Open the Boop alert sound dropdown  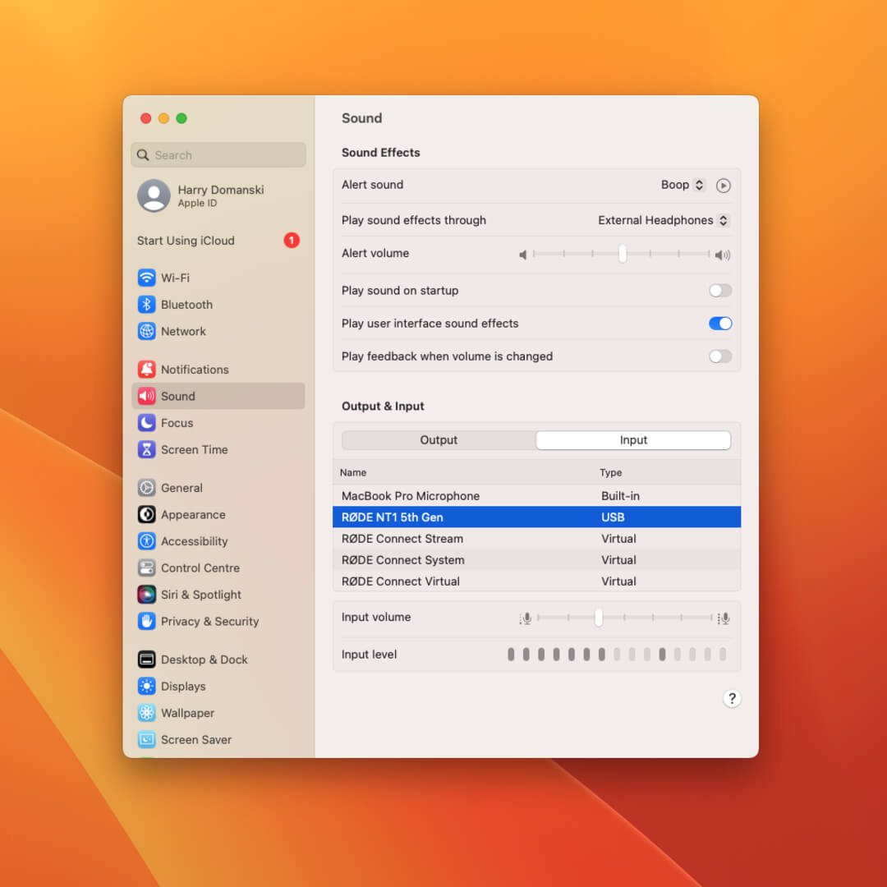tap(683, 185)
